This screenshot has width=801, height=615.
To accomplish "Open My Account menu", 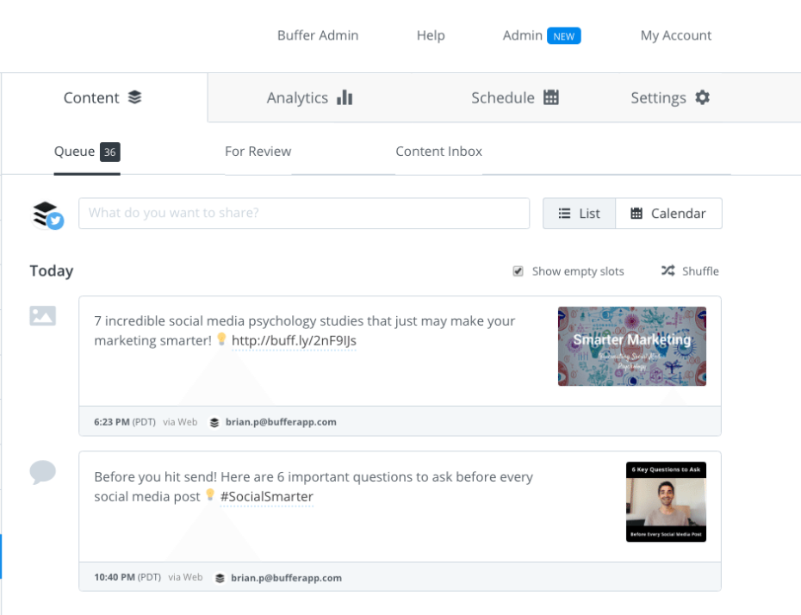I will point(676,35).
